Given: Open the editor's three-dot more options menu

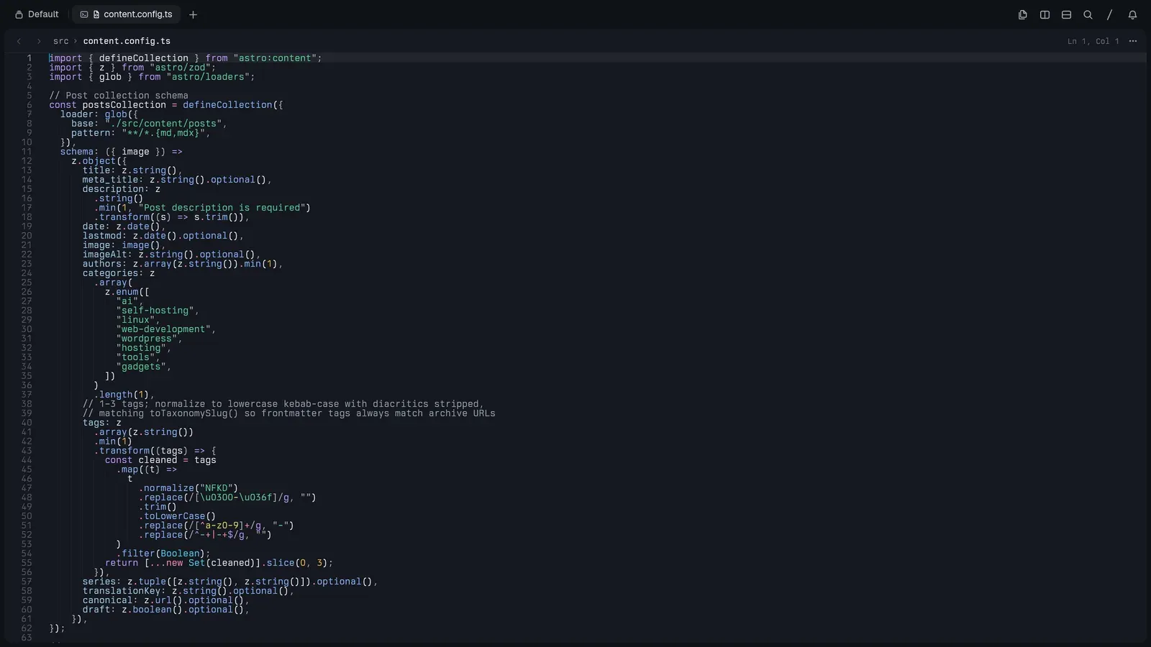Looking at the screenshot, I should (x=1133, y=41).
